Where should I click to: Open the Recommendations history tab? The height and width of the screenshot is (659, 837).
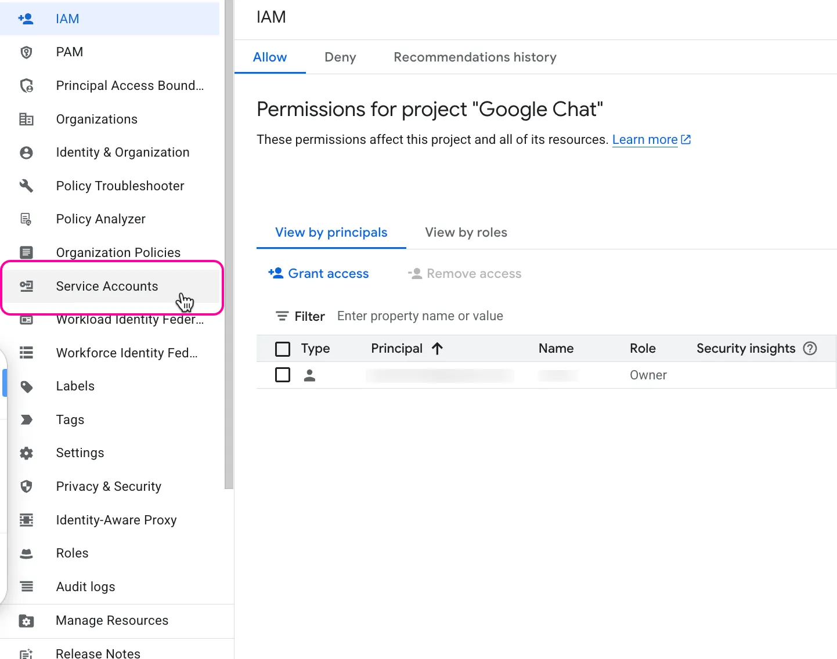click(x=475, y=57)
